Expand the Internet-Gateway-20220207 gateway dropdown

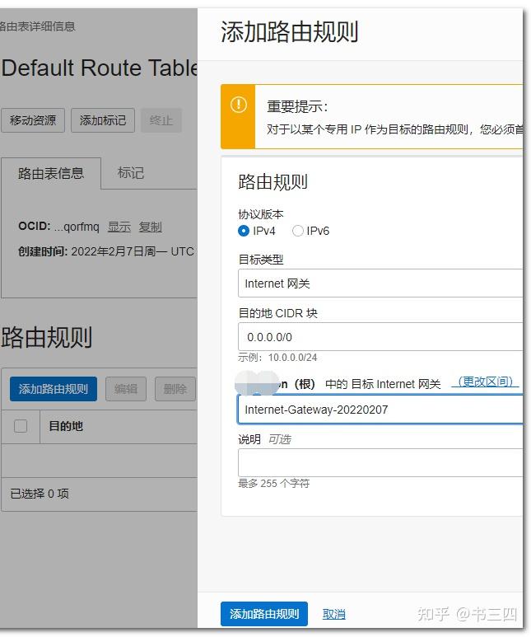380,410
